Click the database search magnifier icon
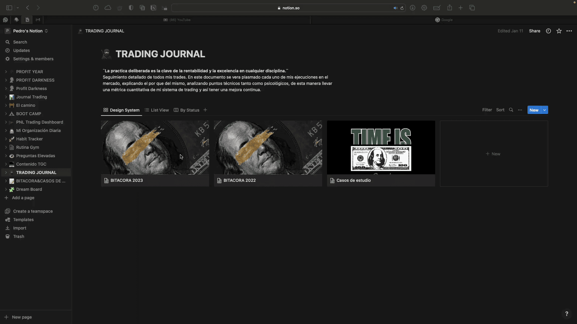This screenshot has height=324, width=577. point(511,110)
